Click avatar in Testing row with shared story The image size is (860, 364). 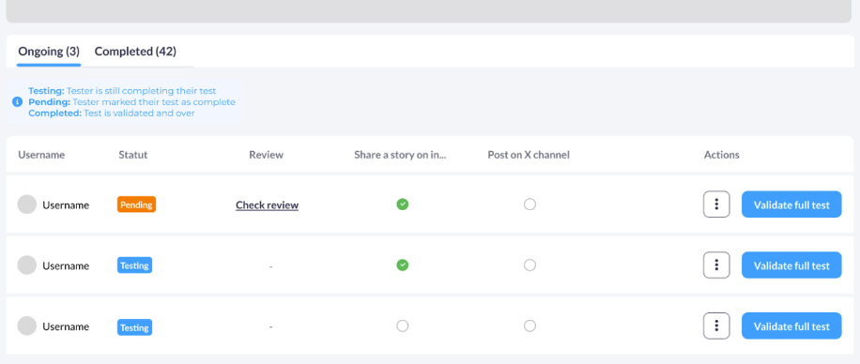coord(27,265)
